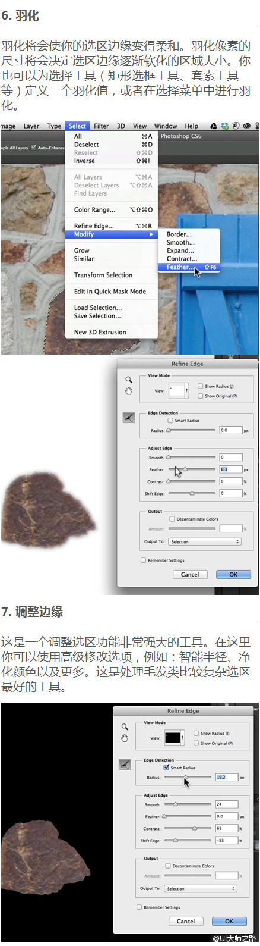Image resolution: width=260 pixels, height=946 pixels.
Task: Select the Hand tool in the black-preview Refine Edge dialog
Action: 124,738
